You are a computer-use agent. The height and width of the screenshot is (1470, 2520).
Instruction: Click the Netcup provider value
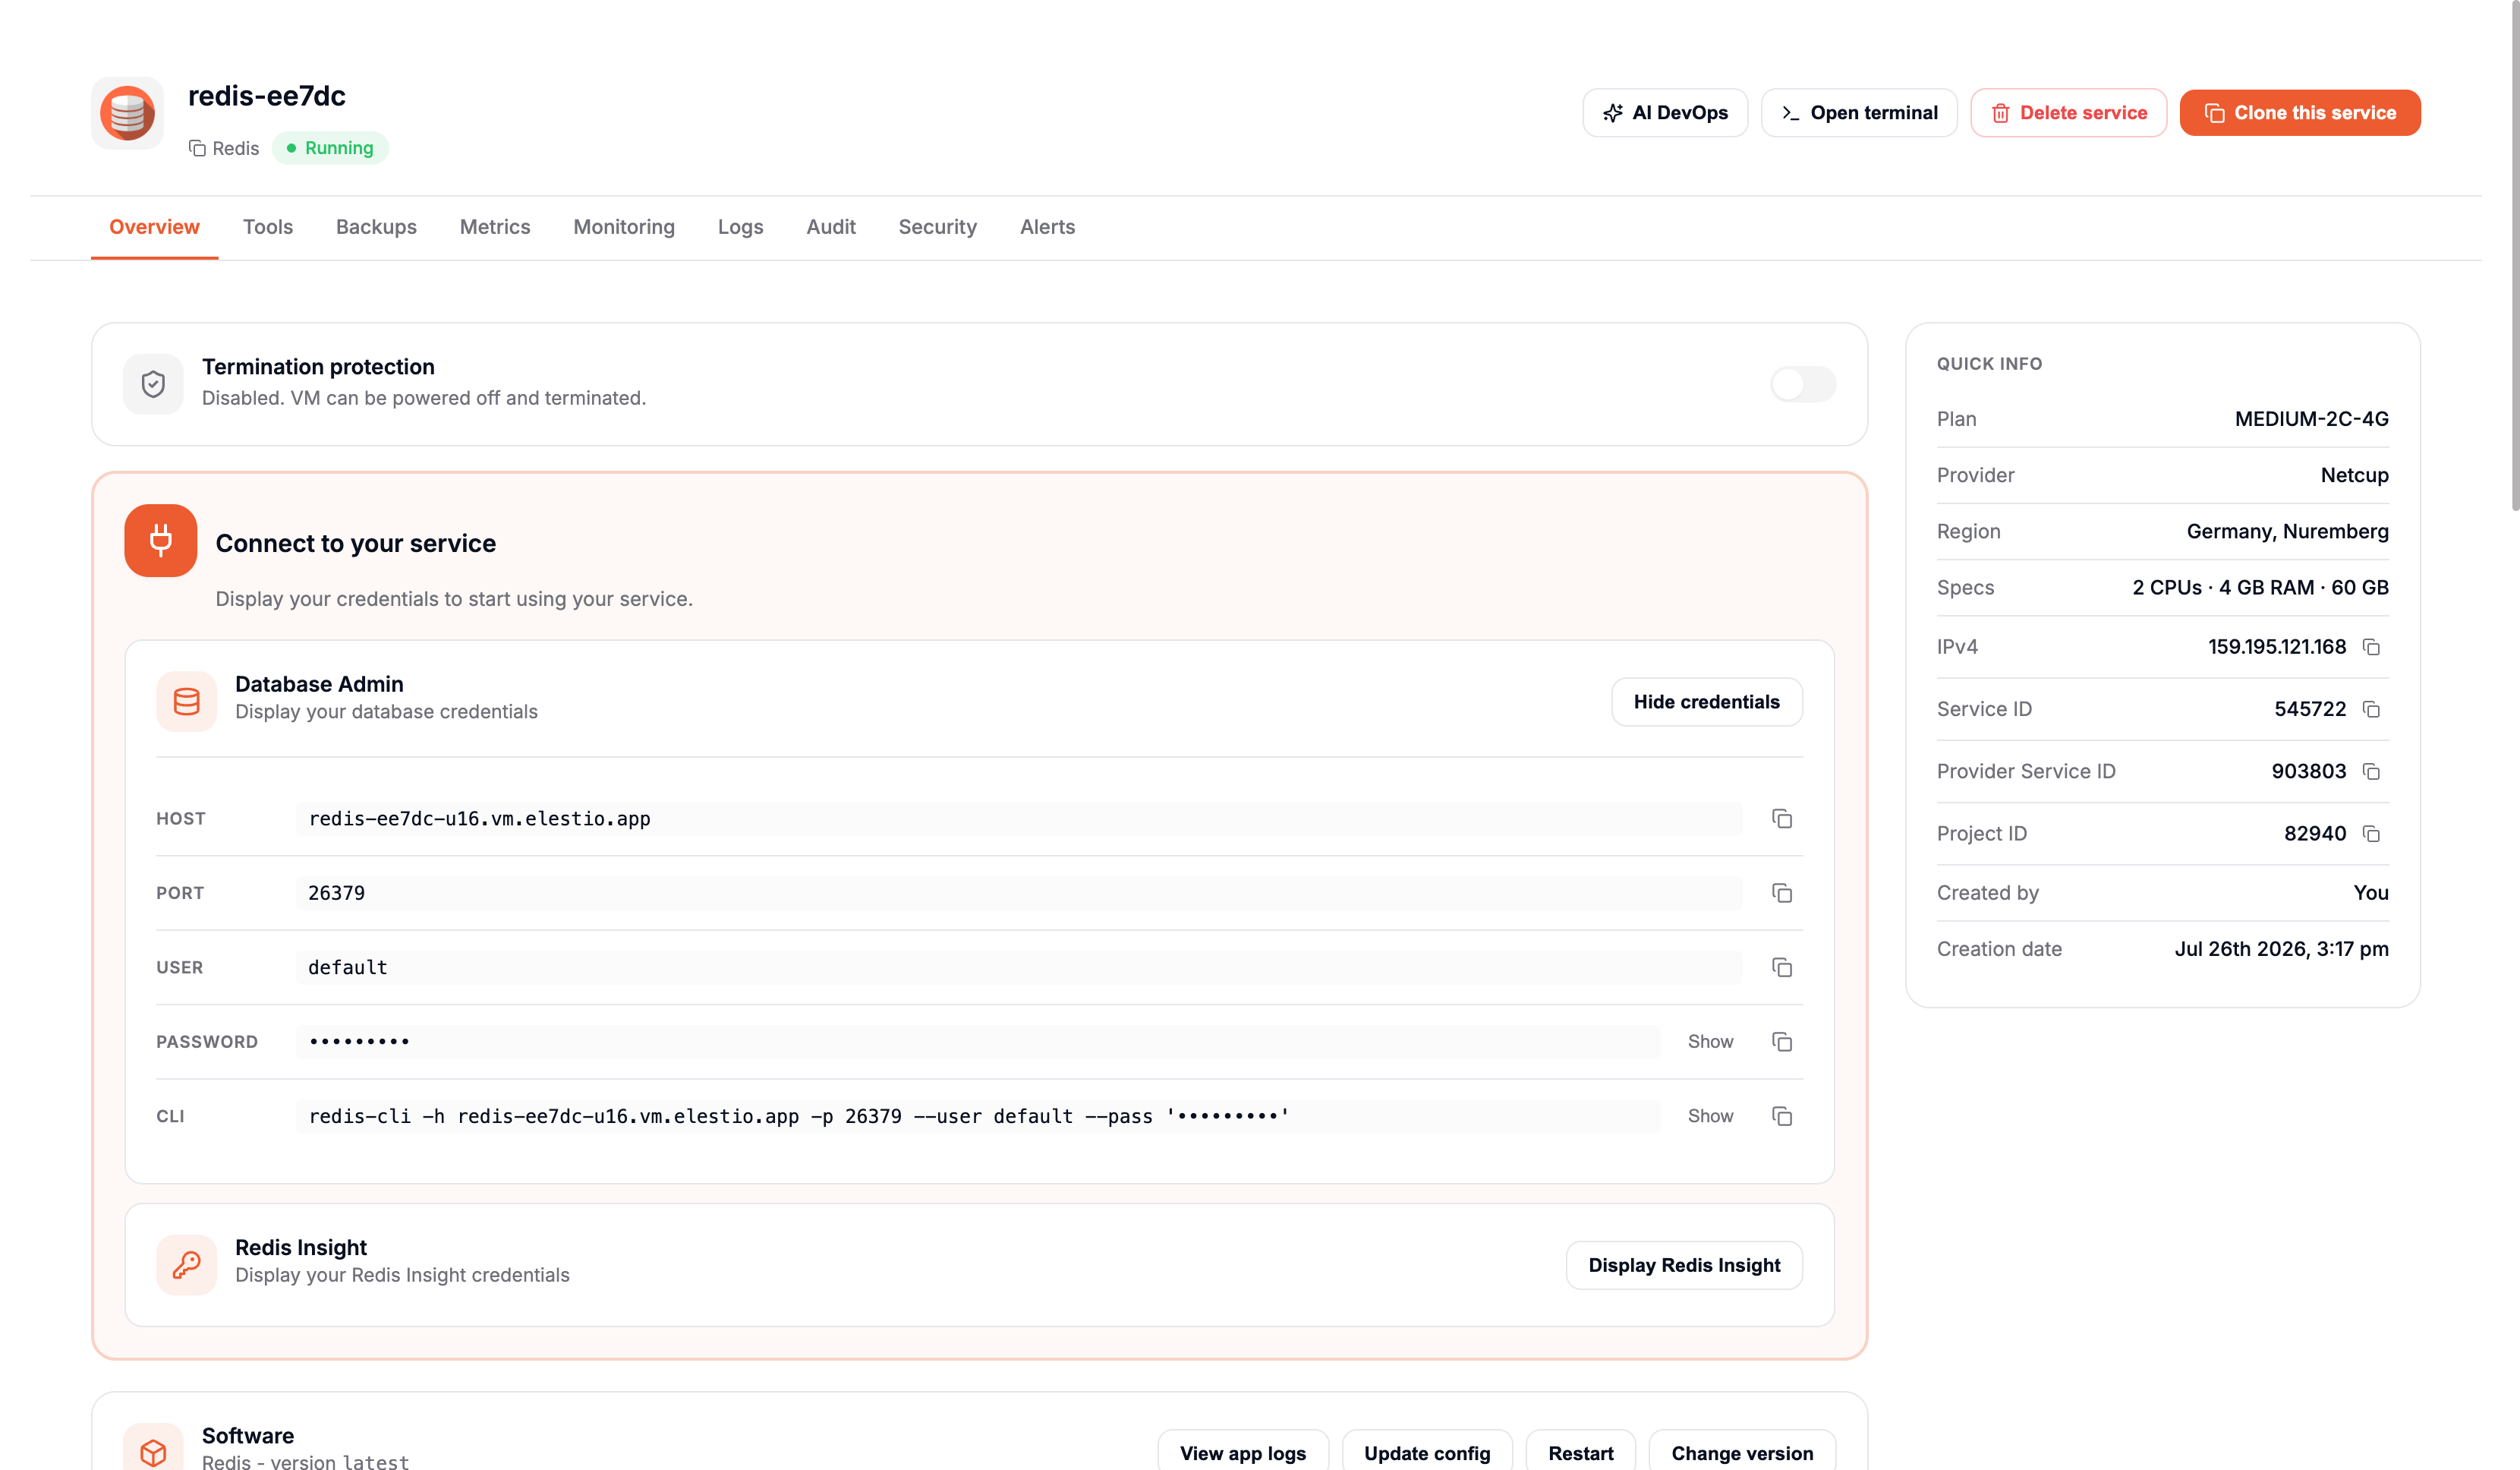point(2354,475)
